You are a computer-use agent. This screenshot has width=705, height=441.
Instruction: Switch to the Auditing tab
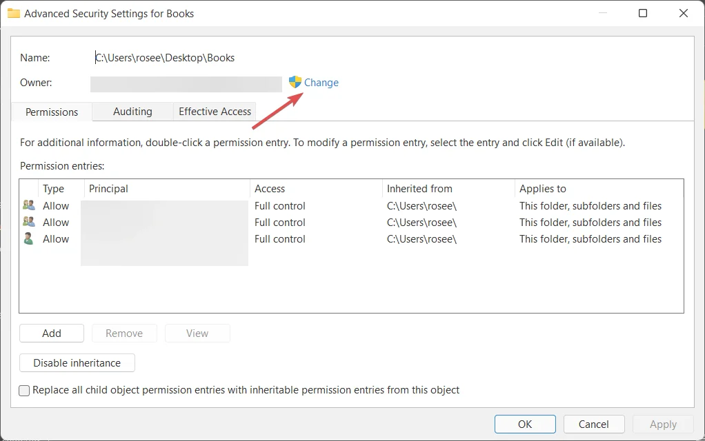132,112
